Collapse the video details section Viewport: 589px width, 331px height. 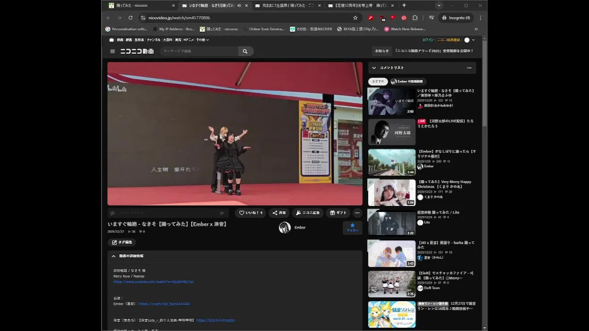point(114,256)
